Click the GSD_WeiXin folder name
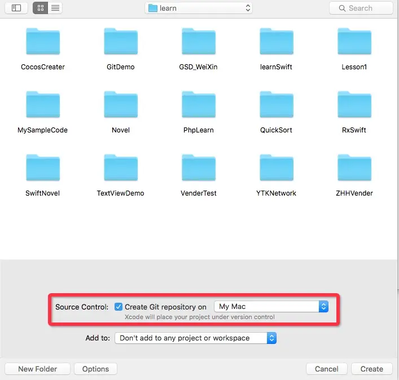This screenshot has height=380, width=399. click(198, 67)
